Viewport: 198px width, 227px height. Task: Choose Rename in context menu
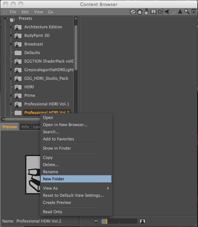pyautogui.click(x=76, y=172)
